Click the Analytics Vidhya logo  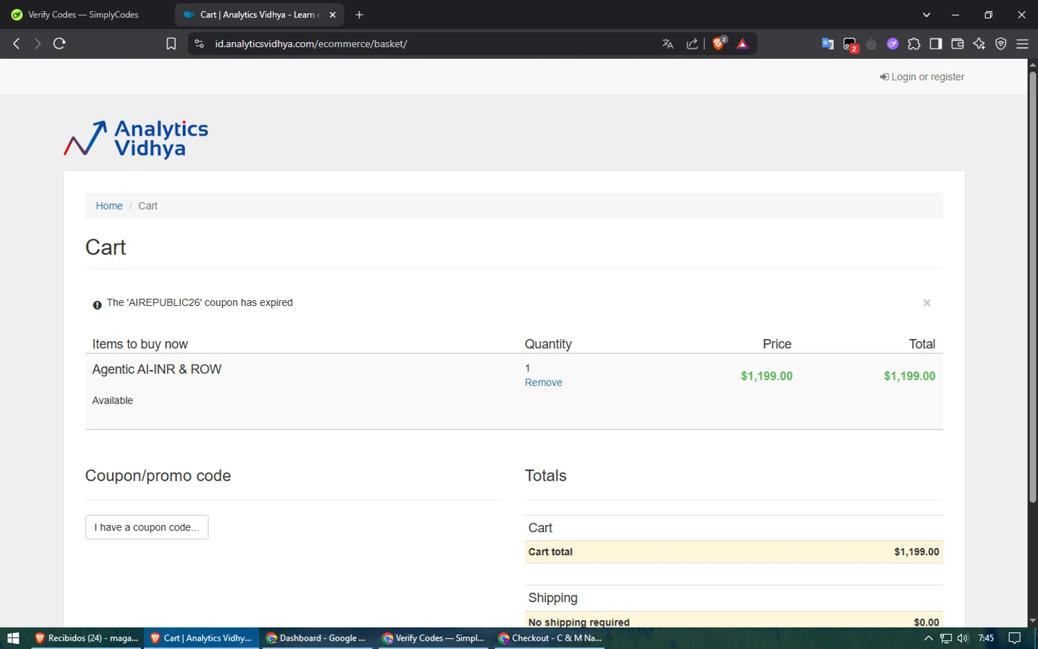click(136, 138)
